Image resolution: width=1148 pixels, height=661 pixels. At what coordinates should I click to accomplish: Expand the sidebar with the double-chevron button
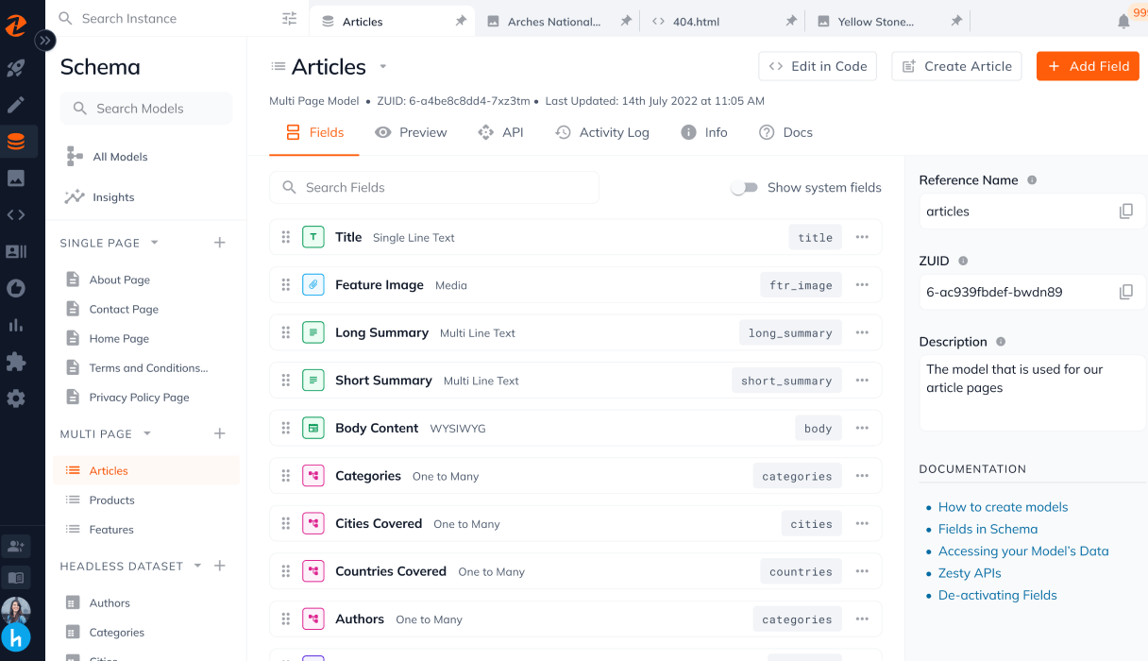(x=44, y=41)
